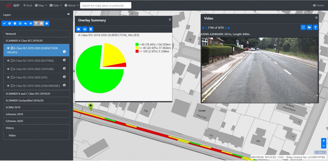Uncheck the SUBSECTION VALUES layer checkbox
This screenshot has height=161, width=328.
(12, 48)
